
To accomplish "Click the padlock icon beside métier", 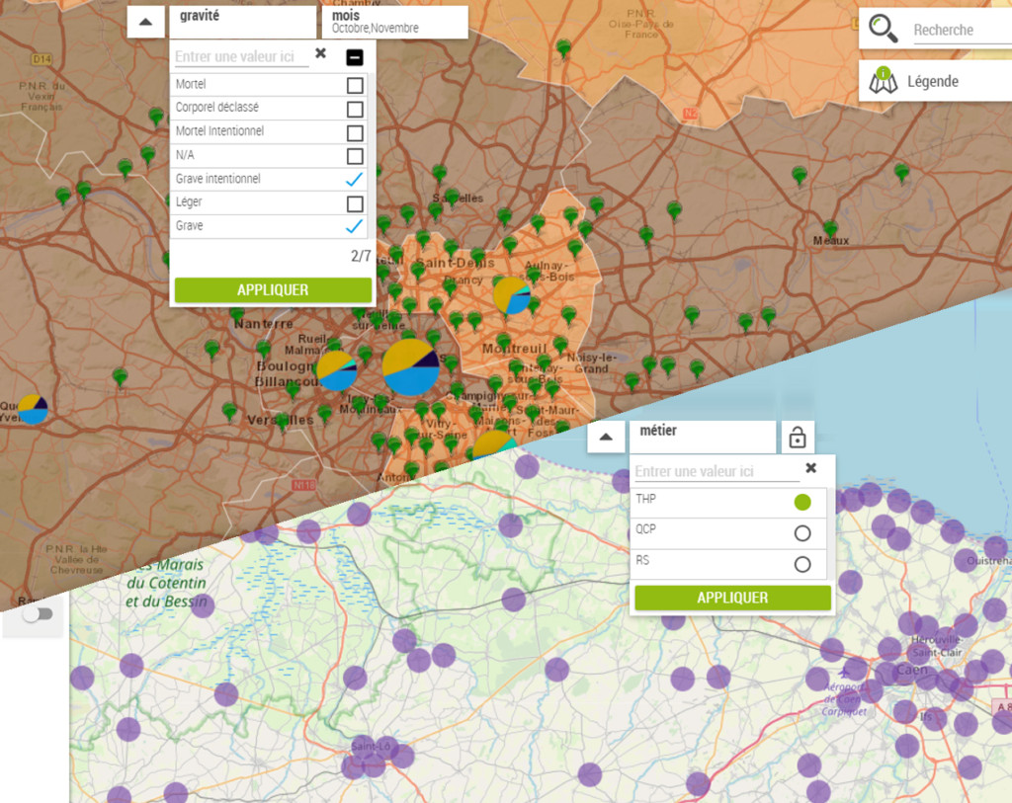I will click(798, 436).
